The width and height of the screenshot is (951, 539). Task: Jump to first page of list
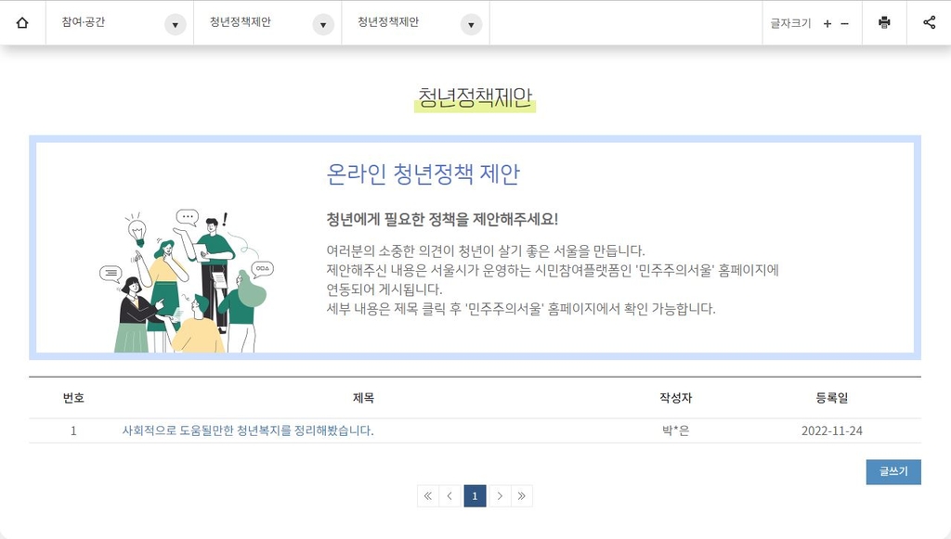point(427,496)
